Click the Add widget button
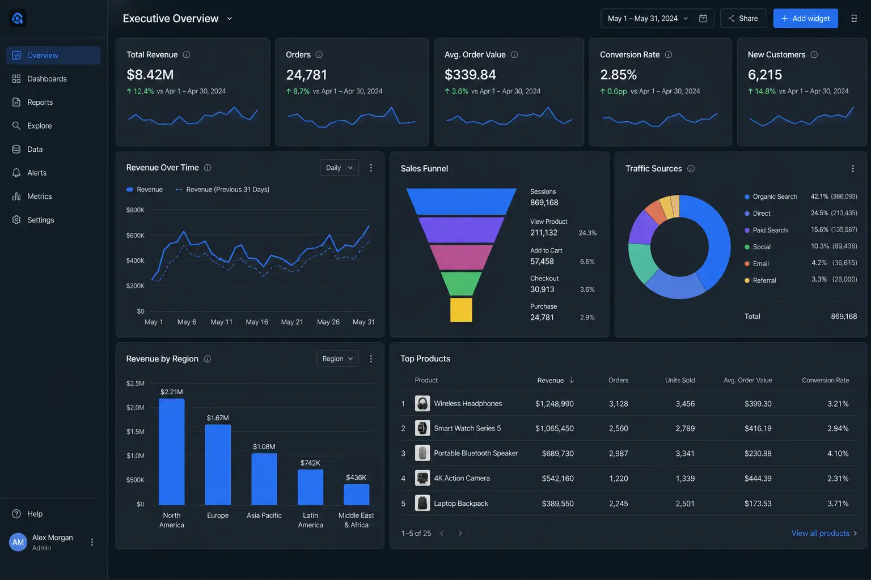Screen dimensions: 871x580 pyautogui.click(x=805, y=19)
